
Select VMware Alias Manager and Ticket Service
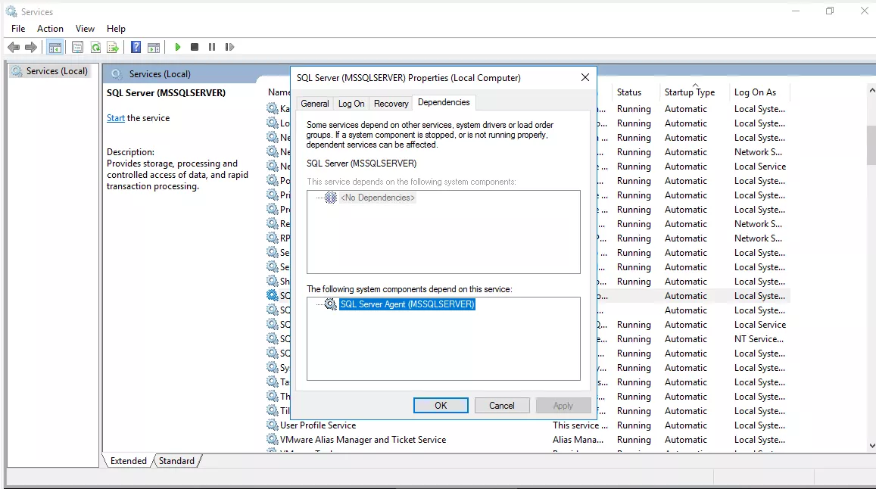363,440
